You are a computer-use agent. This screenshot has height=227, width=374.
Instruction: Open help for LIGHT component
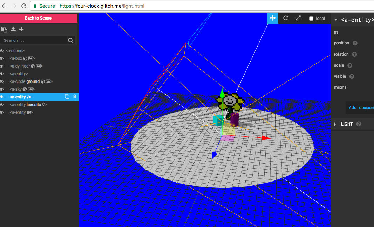pos(359,124)
